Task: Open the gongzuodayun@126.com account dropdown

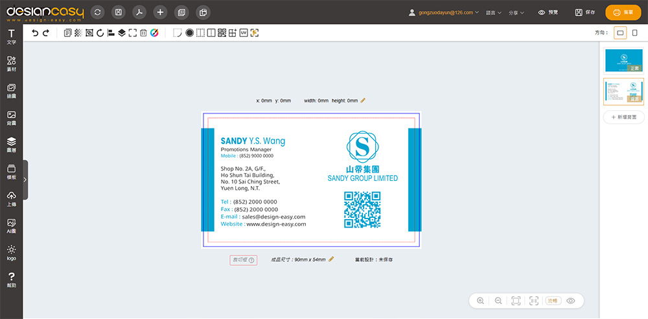Action: point(445,12)
